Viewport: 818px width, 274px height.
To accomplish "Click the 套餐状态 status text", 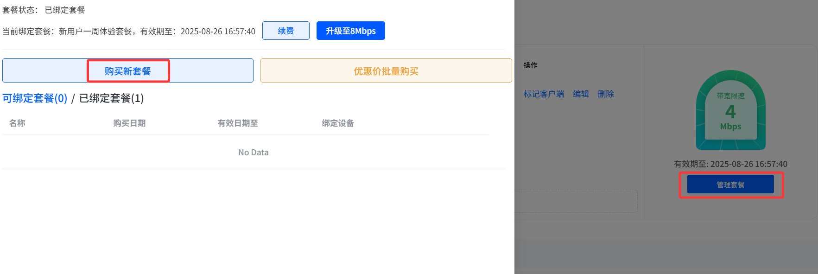I will point(44,10).
